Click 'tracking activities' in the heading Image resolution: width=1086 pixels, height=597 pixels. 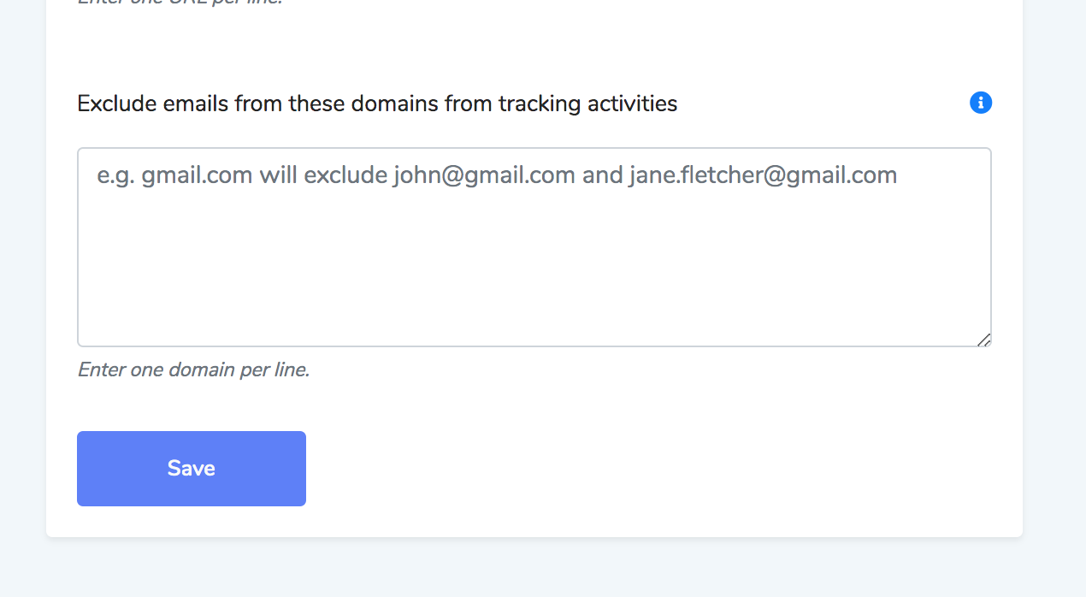[x=587, y=103]
